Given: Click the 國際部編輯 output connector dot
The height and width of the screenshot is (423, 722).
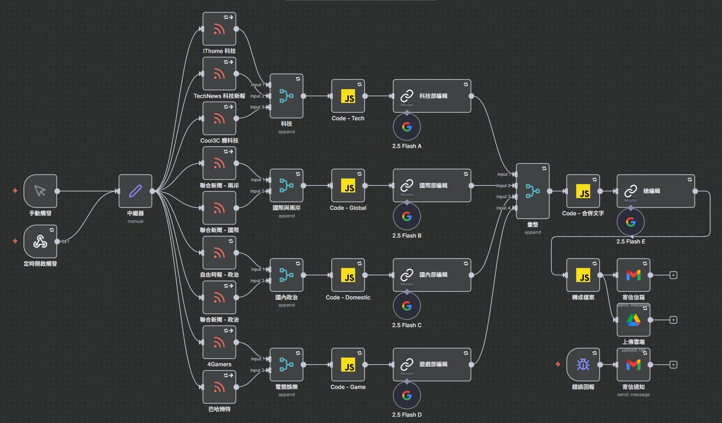Looking at the screenshot, I should (471, 185).
